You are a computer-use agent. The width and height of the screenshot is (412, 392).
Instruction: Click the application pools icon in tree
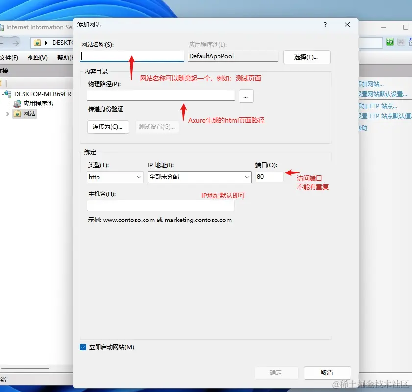click(17, 104)
